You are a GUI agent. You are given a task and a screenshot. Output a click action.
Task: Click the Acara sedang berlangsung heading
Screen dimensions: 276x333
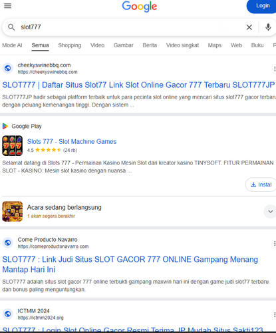point(65,207)
